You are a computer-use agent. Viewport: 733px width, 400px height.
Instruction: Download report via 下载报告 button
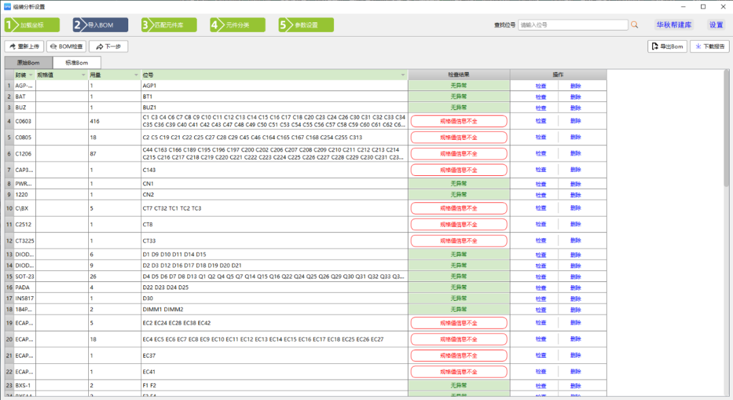pos(710,46)
